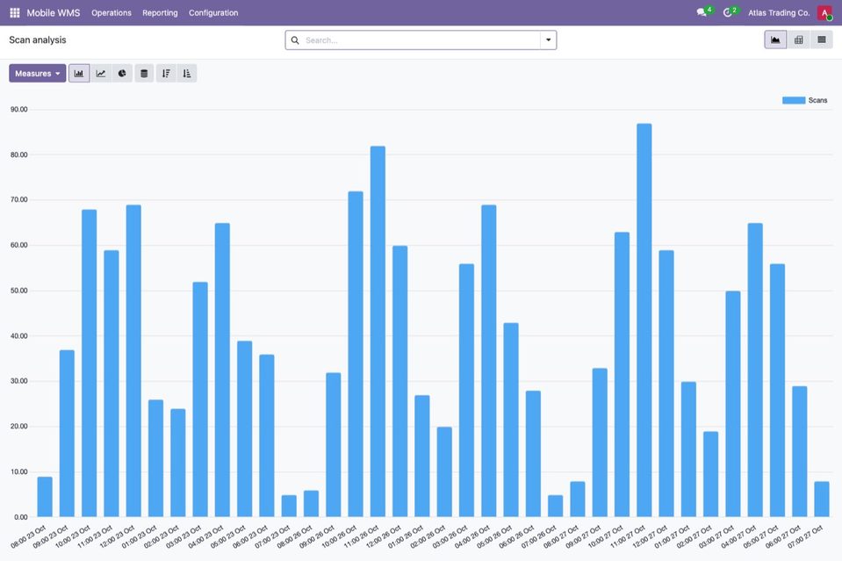Click the Scan analysis breadcrumb title
The height and width of the screenshot is (561, 842).
click(38, 40)
